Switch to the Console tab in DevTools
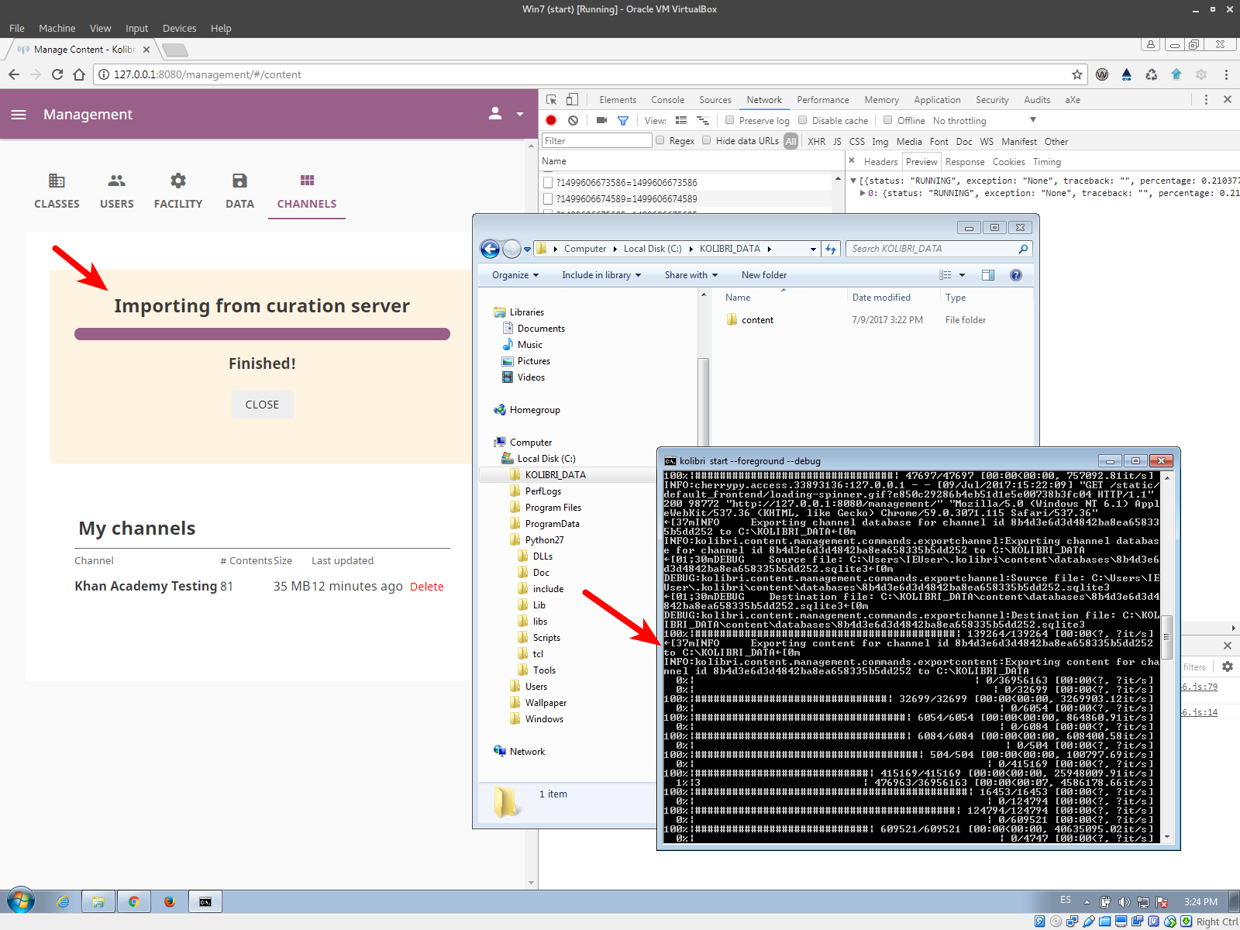 pos(667,99)
